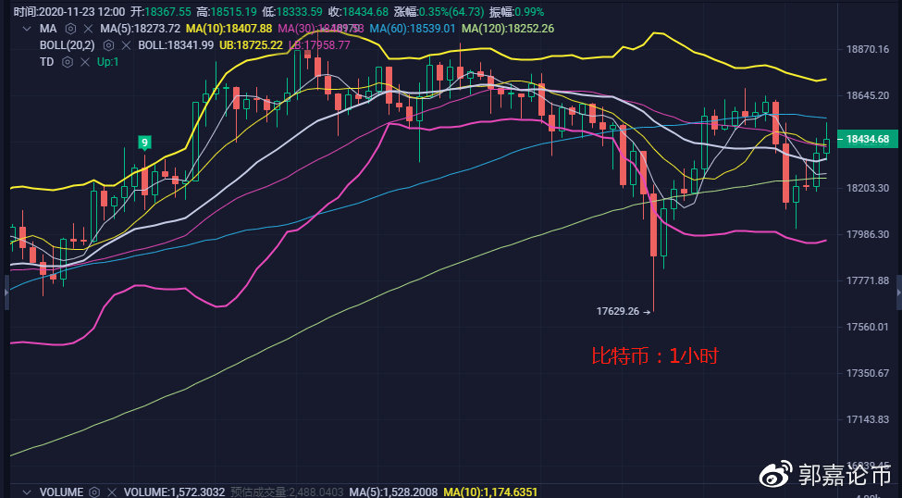
Task: Remove the TD indicator with its X
Action: [x=85, y=62]
